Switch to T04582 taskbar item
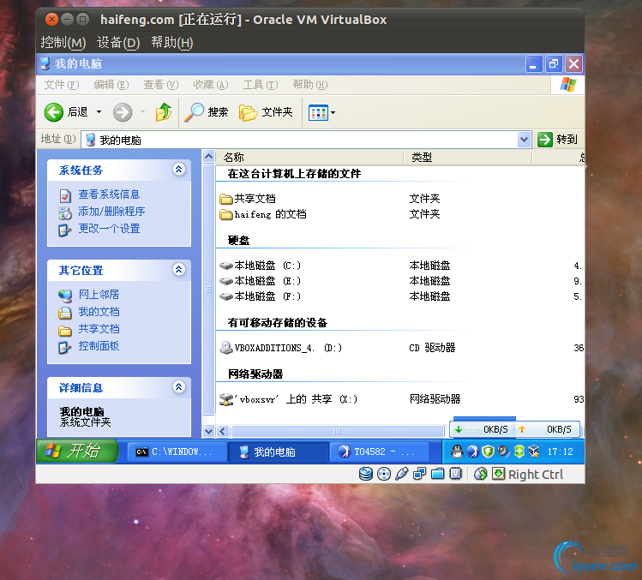 380,451
